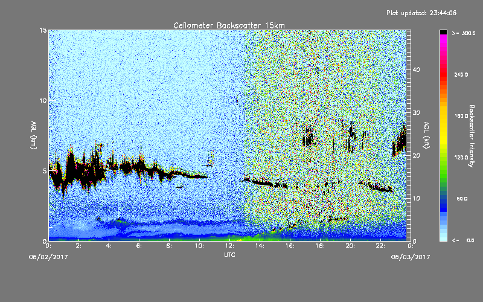Image resolution: width=483 pixels, height=302 pixels.
Task: Click the 5 km tick on left axis
Action: click(45, 171)
